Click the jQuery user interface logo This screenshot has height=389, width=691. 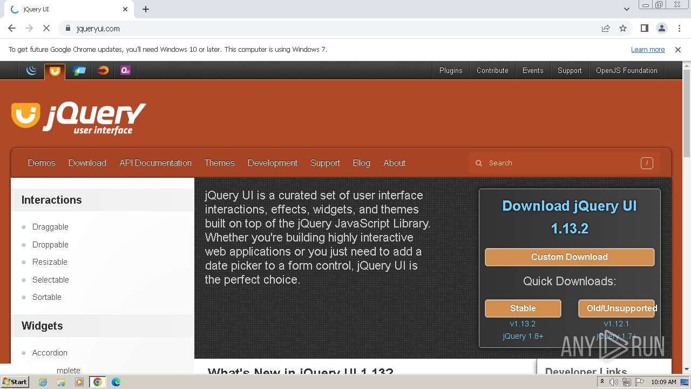pos(79,118)
